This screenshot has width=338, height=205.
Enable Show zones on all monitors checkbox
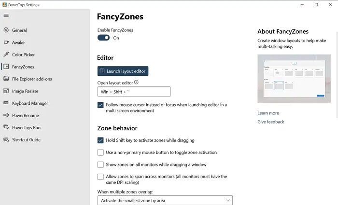coord(100,164)
